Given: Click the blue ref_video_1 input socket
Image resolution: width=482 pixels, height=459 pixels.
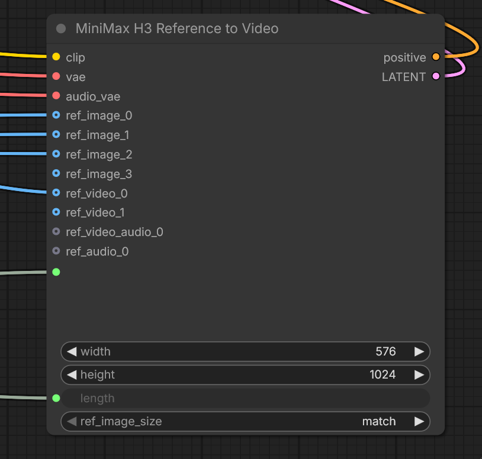Looking at the screenshot, I should tap(56, 212).
